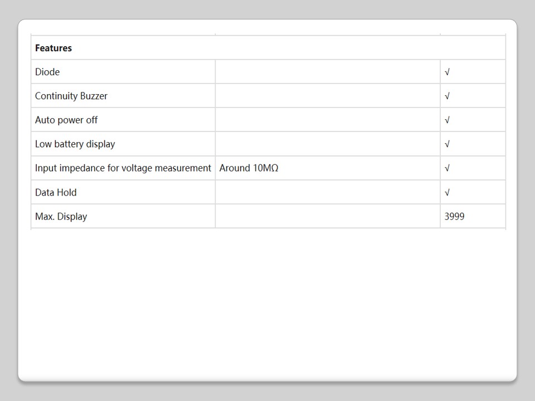Click the Continuity Buzzer row checkmark

(448, 96)
